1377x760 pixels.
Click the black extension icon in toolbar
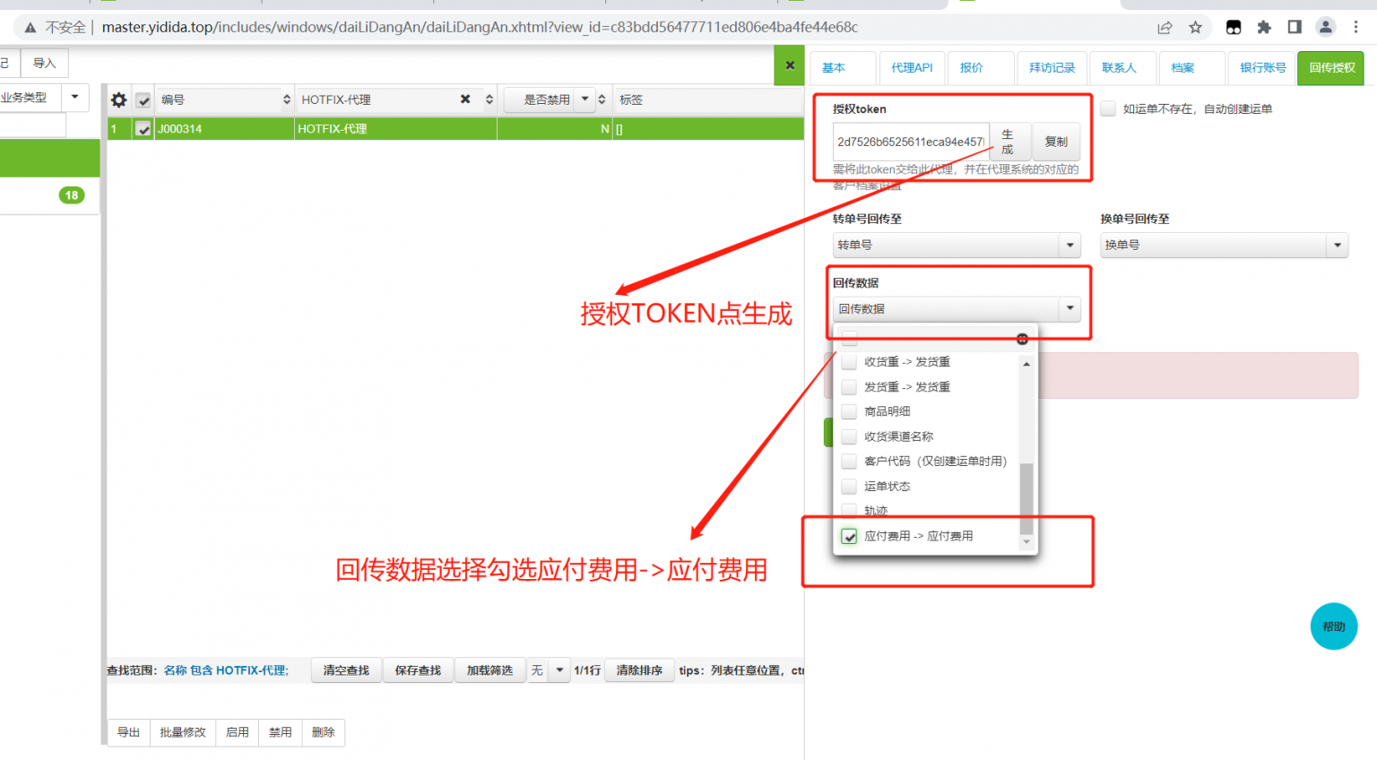pyautogui.click(x=1234, y=27)
